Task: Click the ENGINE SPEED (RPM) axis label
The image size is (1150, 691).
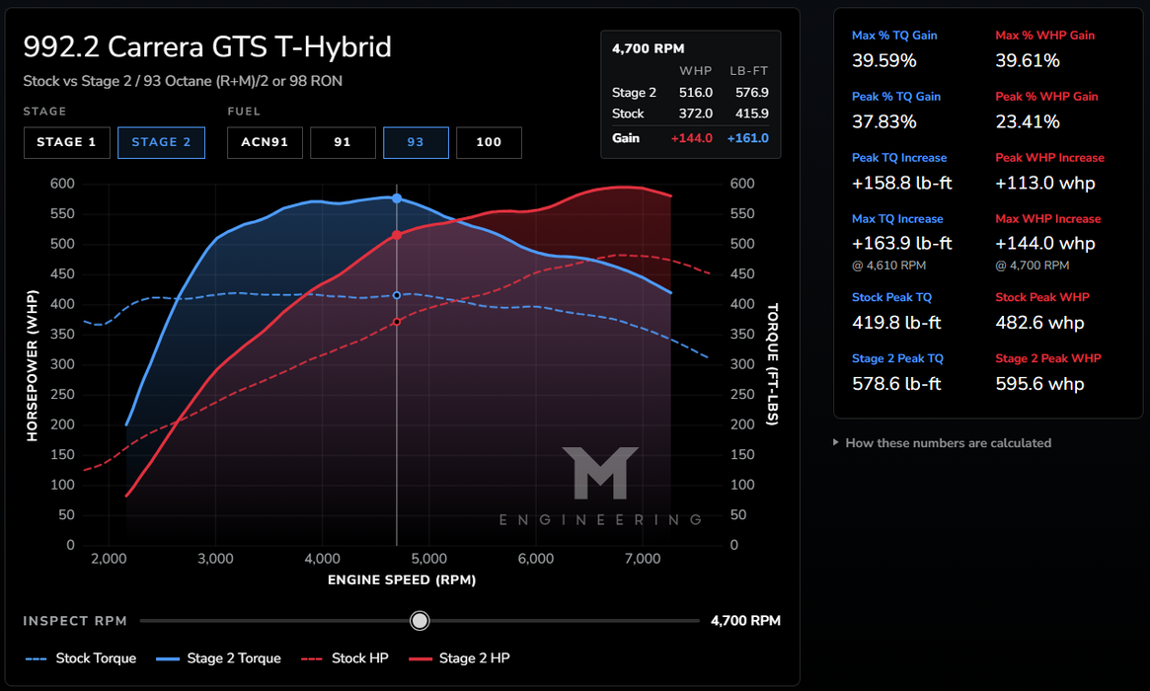Action: coord(402,580)
